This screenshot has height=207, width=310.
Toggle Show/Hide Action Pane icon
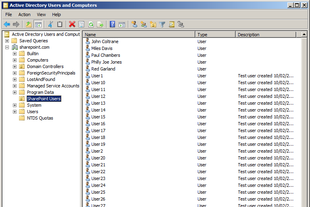122,24
